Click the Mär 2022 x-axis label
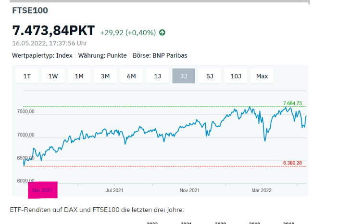 [262, 190]
